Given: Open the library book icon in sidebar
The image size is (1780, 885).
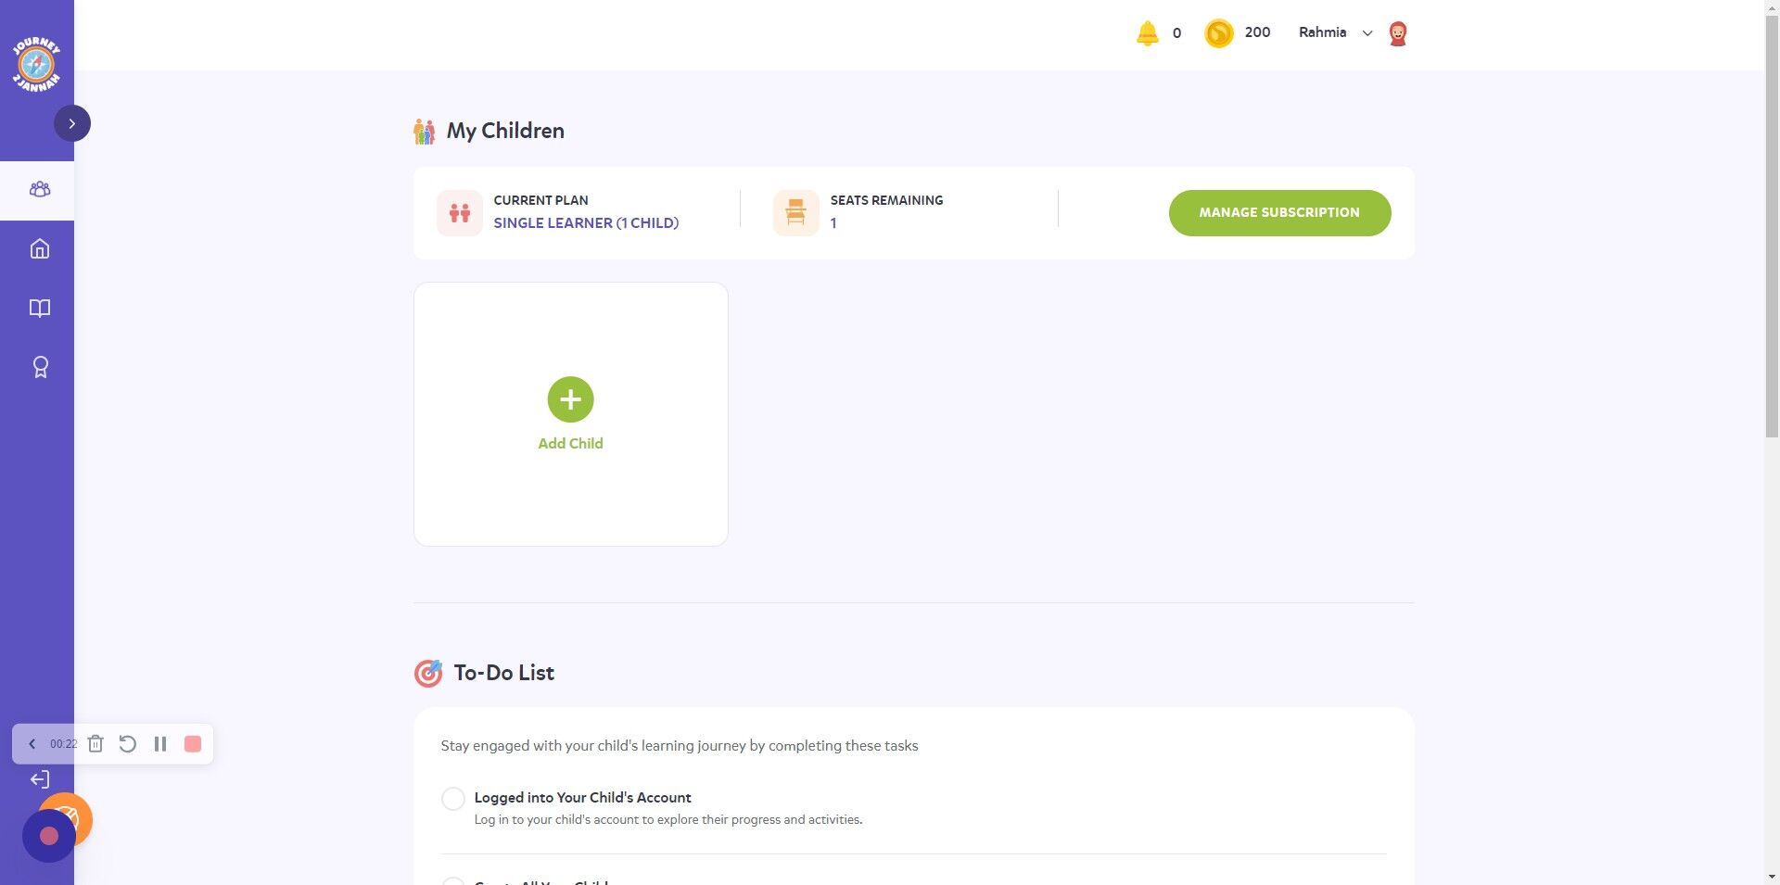Looking at the screenshot, I should coord(39,308).
